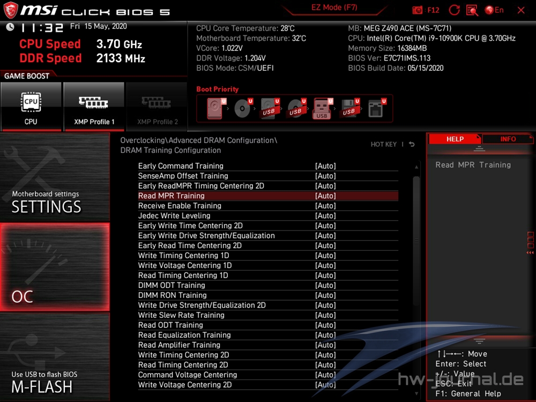536x402 pixels.
Task: Open the HOT KEY menu
Action: pyautogui.click(x=384, y=144)
